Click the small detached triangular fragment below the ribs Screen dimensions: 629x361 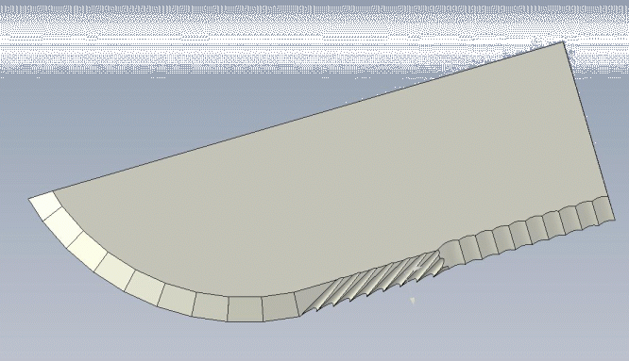(413, 300)
